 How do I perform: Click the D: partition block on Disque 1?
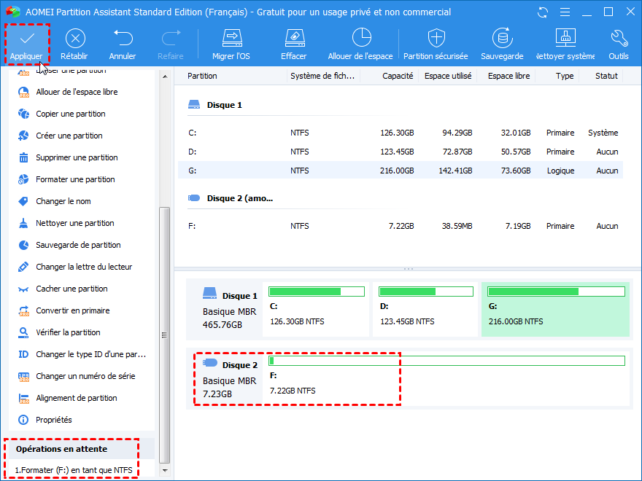point(425,309)
